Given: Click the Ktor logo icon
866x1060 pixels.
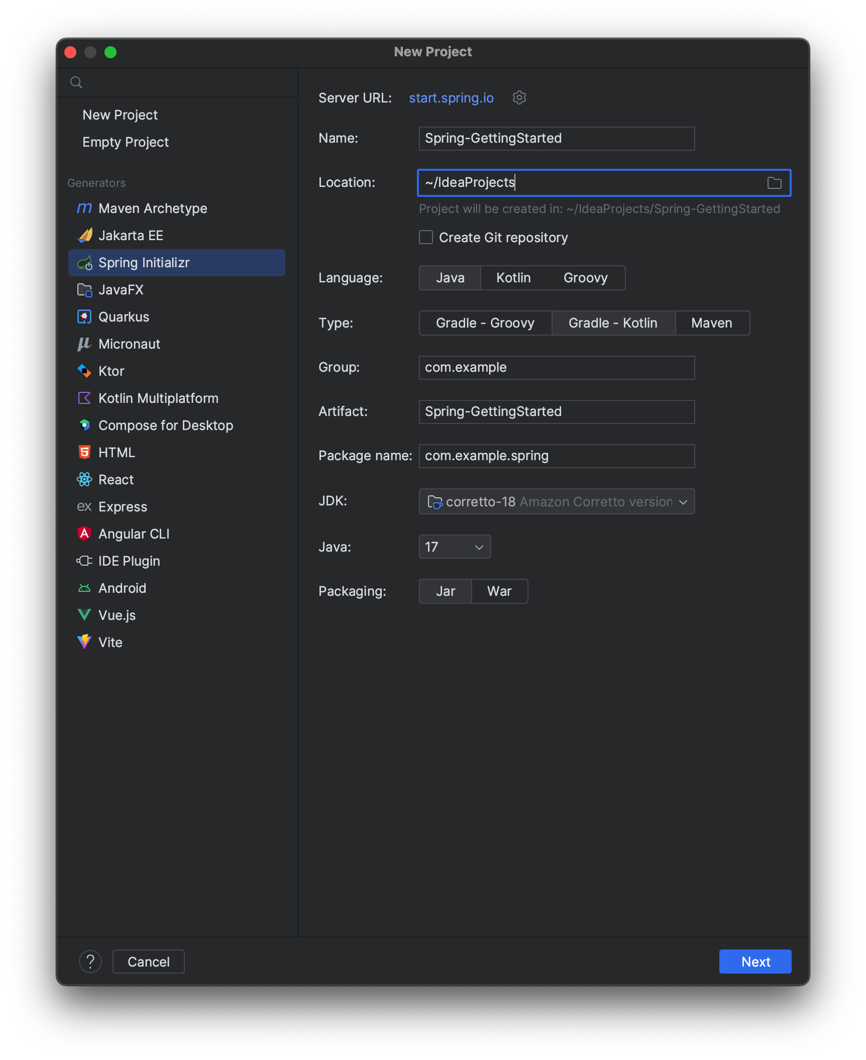Looking at the screenshot, I should pyautogui.click(x=84, y=371).
